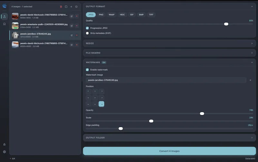Image resolution: width=258 pixels, height=162 pixels.
Task: Select WebP output format
Action: tap(111, 14)
